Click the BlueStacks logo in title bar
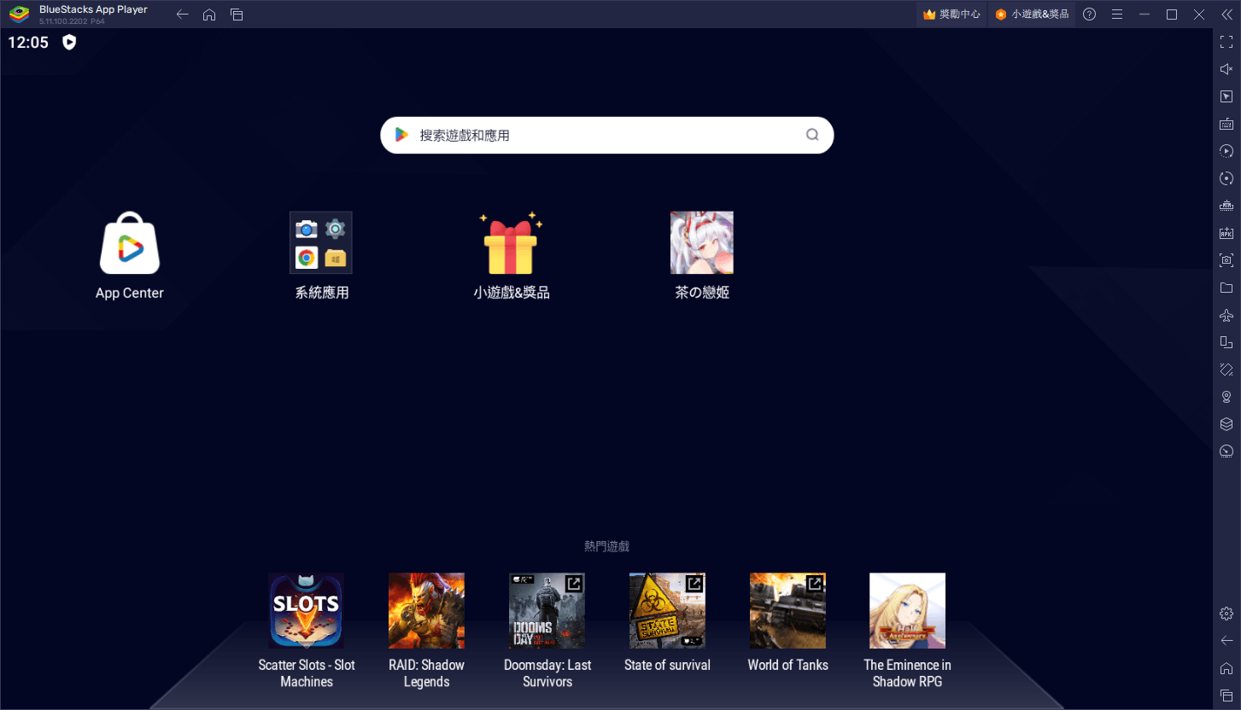 pyautogui.click(x=20, y=15)
